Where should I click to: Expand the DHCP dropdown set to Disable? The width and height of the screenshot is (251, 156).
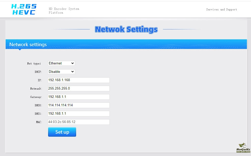[61, 72]
